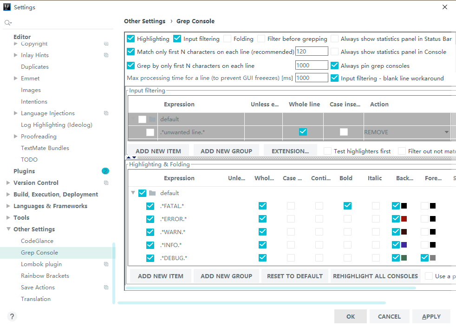The image size is (456, 327).
Task: Click the help question mark icon
Action: (12, 316)
